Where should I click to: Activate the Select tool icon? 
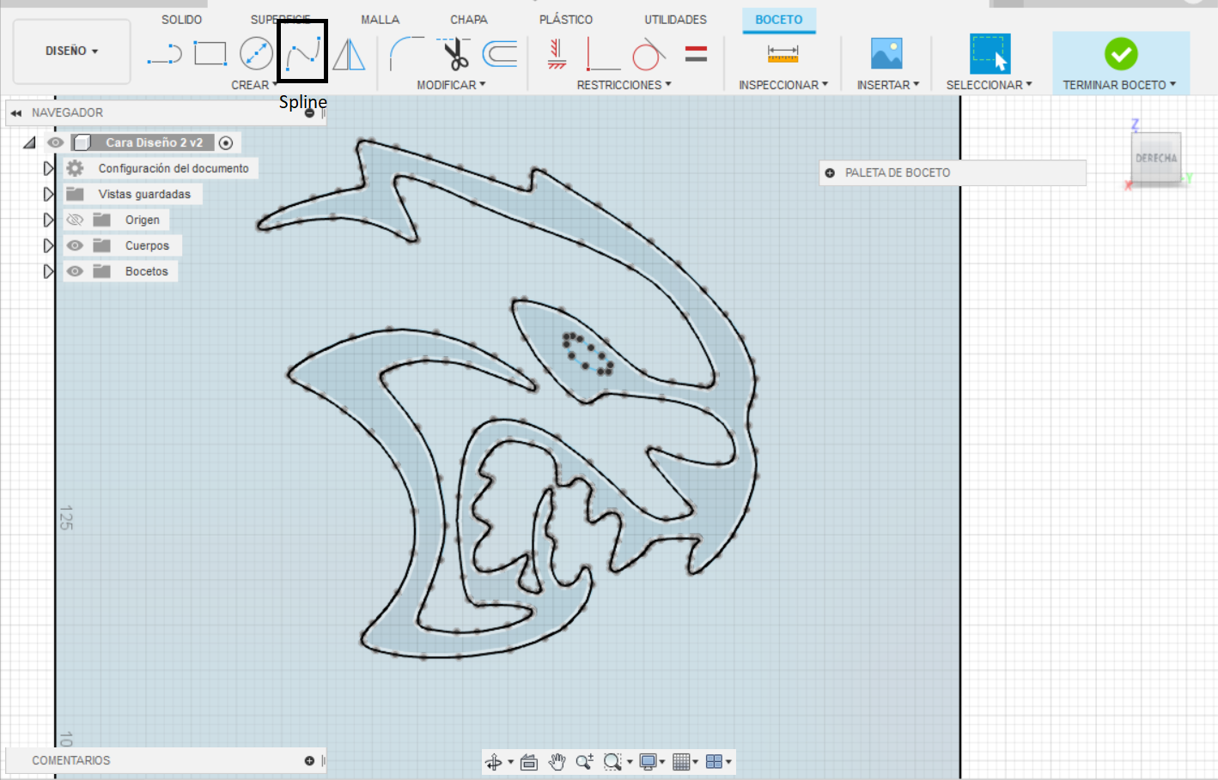click(990, 53)
